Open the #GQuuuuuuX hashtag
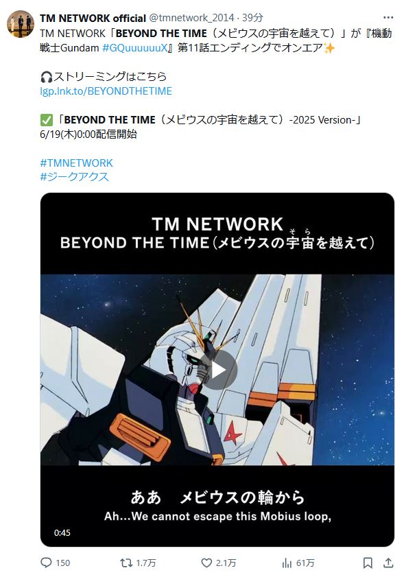 click(134, 48)
